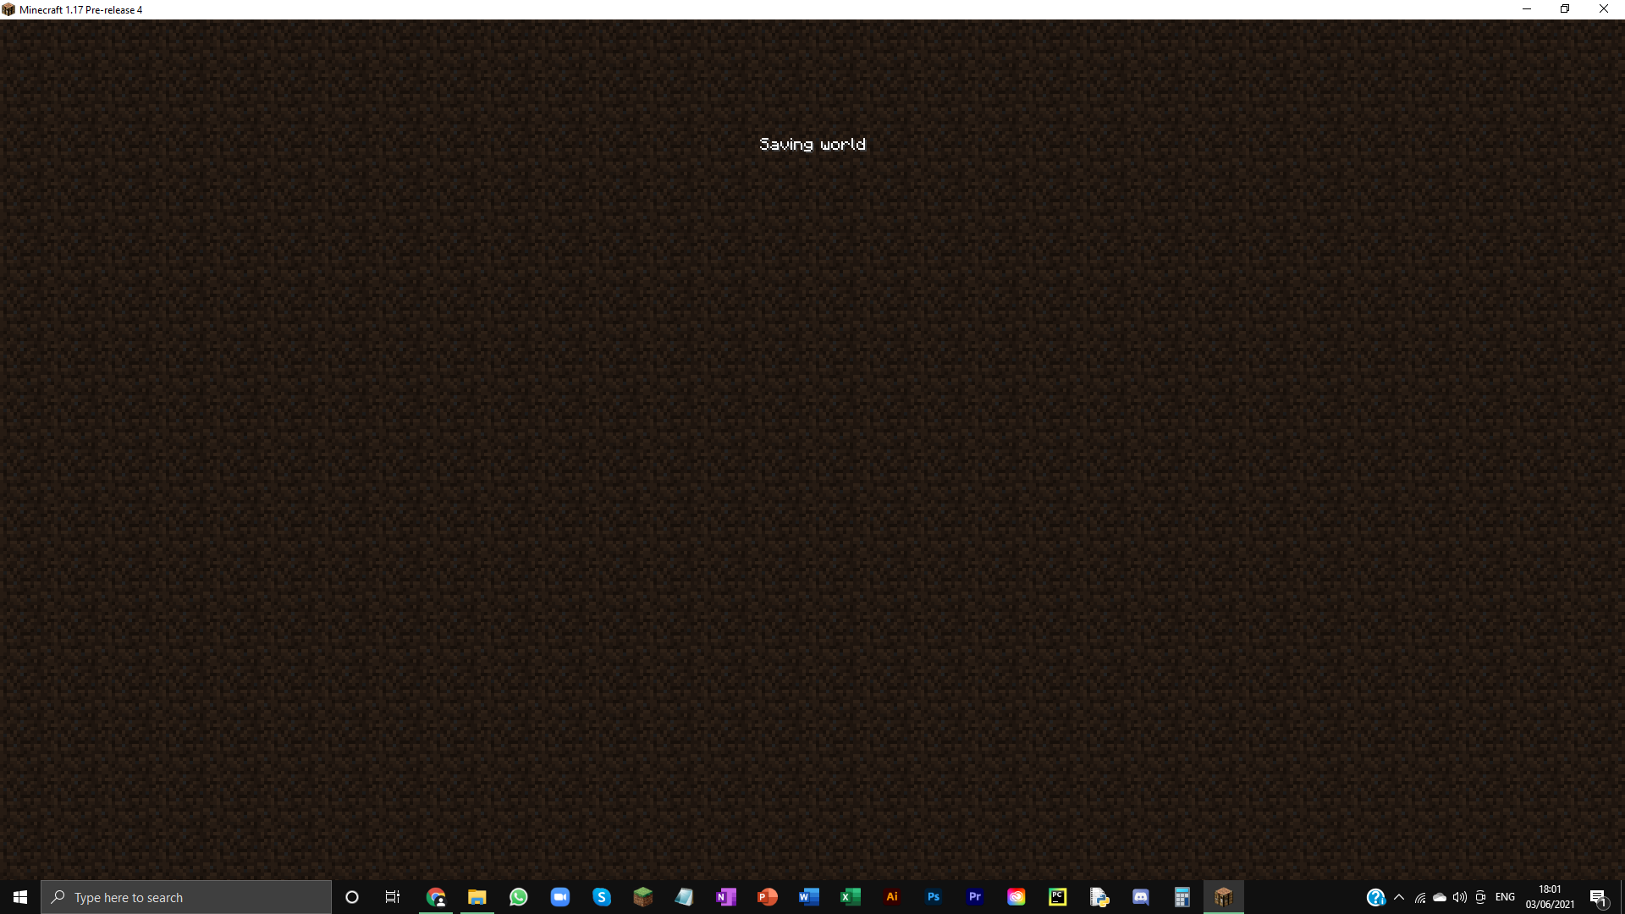
Task: Open PyCharm from the taskbar
Action: pos(1058,897)
